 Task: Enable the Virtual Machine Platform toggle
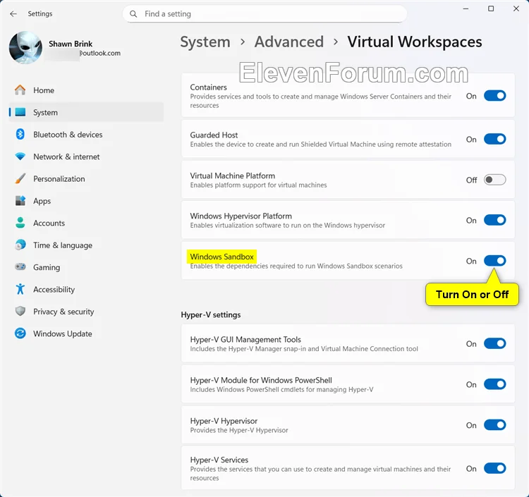click(495, 180)
